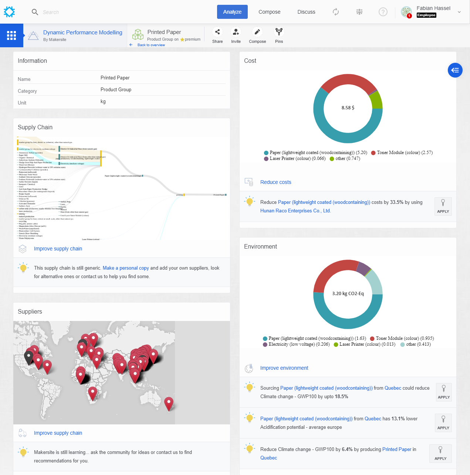Click the purple Electricity Environment donut segment
The image size is (470, 475).
[364, 269]
